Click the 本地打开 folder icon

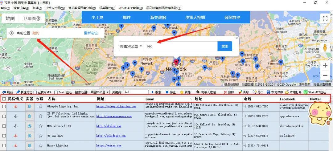pos(287,92)
